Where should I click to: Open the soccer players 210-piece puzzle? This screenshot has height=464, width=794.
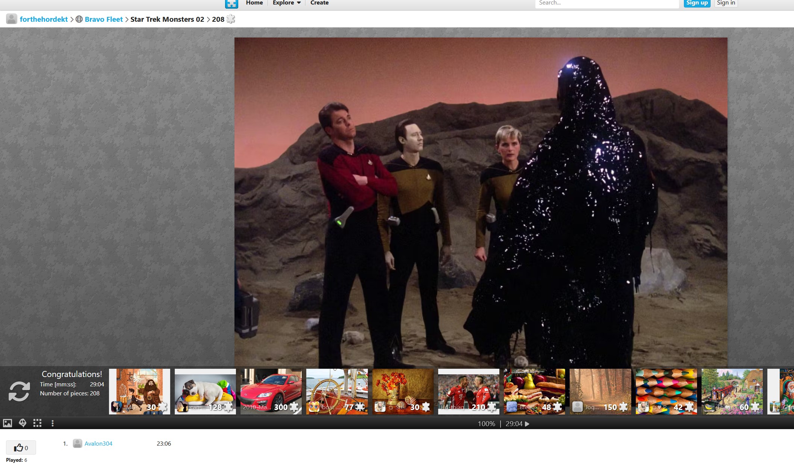click(x=469, y=391)
